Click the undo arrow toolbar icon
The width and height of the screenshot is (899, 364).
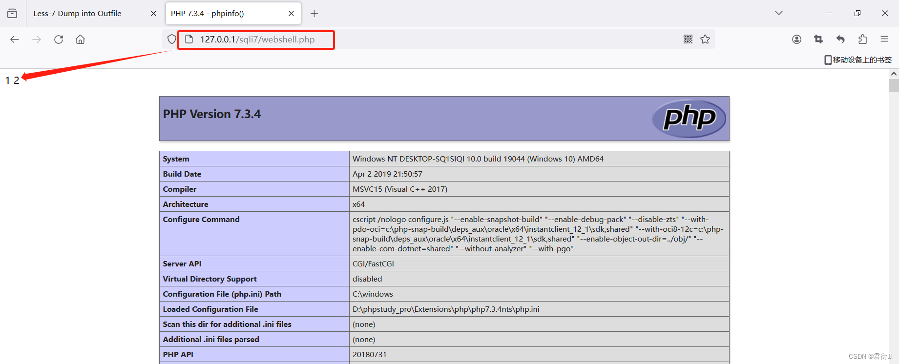pos(840,40)
